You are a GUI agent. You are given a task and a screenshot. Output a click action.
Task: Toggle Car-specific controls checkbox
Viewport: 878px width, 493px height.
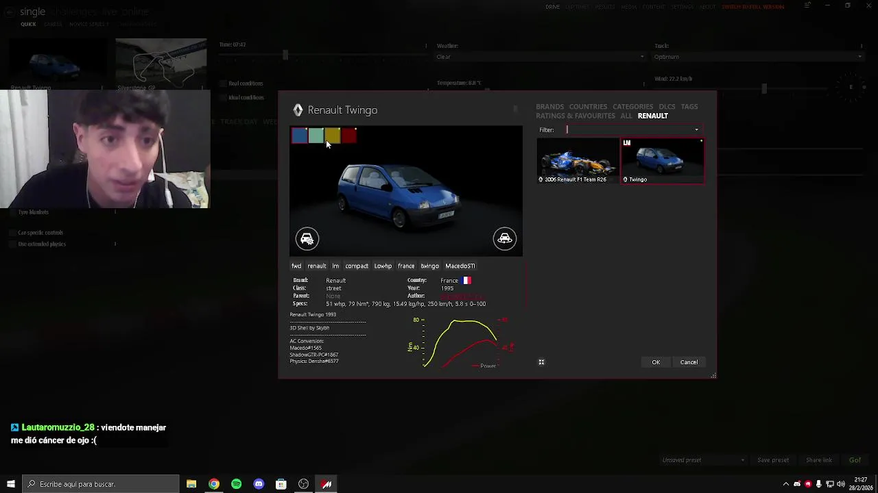(x=13, y=233)
